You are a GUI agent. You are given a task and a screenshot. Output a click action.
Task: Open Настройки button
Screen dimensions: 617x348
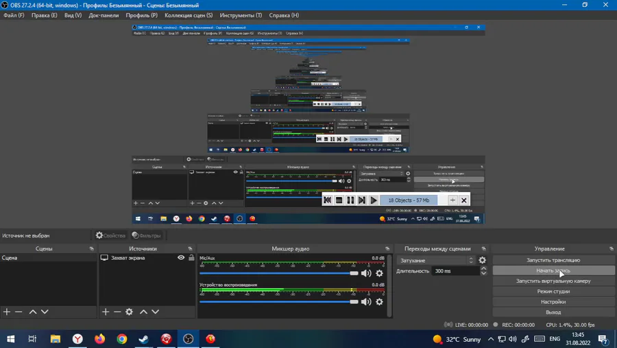point(553,301)
